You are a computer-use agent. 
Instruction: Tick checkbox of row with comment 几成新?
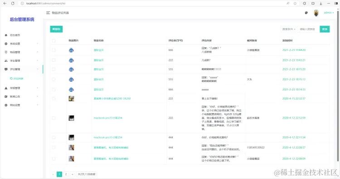[x=53, y=60]
